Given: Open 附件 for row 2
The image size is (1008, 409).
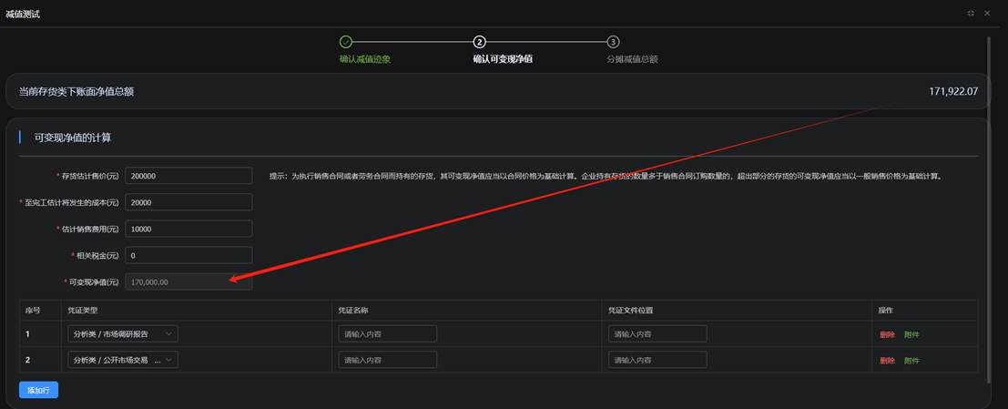Looking at the screenshot, I should (911, 361).
